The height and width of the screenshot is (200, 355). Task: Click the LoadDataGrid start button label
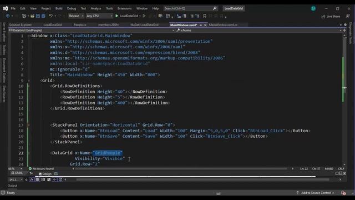[129, 16]
